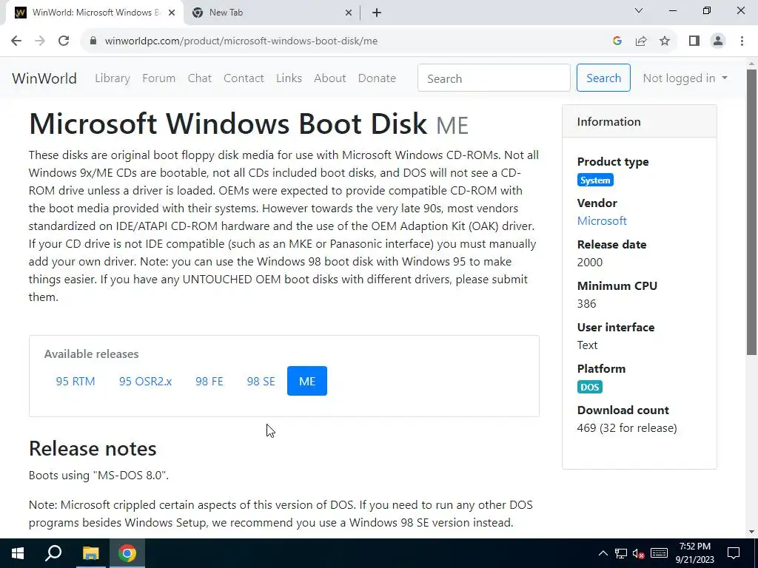This screenshot has height=568, width=758.
Task: Open Chrome's three-dot menu
Action: click(x=742, y=41)
